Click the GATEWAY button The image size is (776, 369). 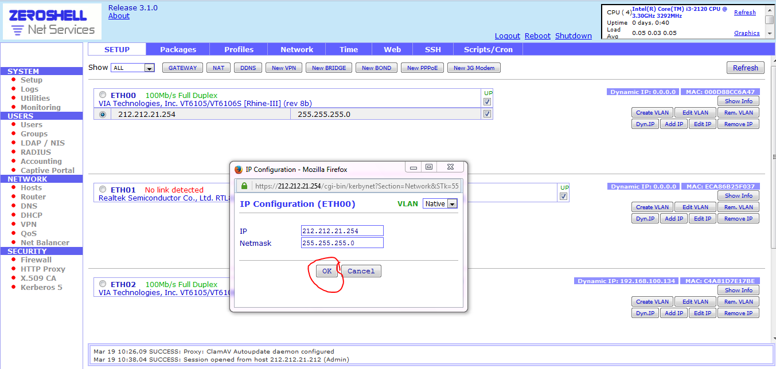[182, 68]
